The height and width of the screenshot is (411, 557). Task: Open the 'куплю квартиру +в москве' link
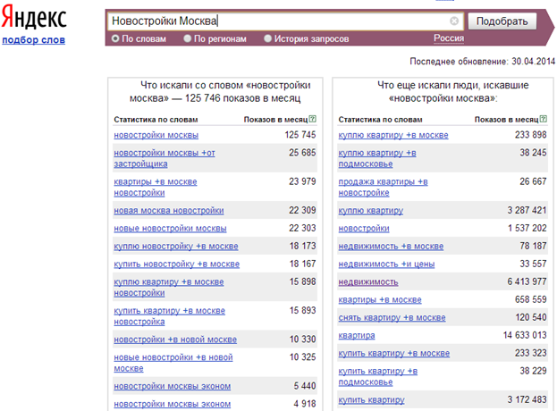(x=393, y=135)
